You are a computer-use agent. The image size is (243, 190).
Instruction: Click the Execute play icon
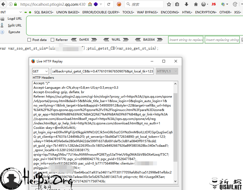point(2,32)
